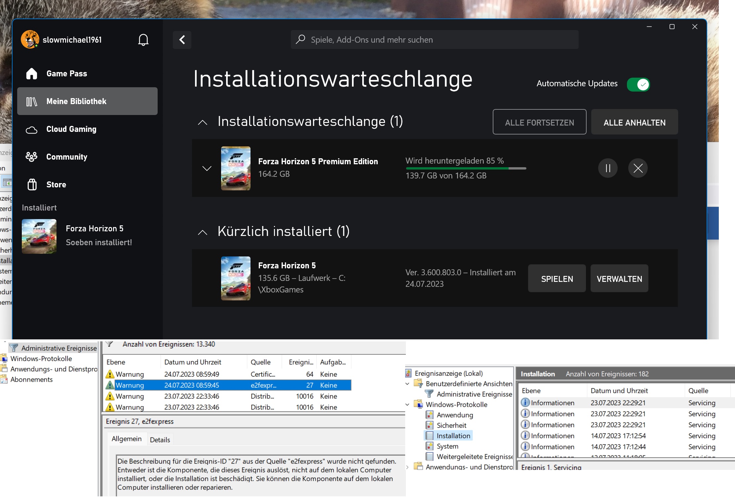Click the back arrow button

[x=182, y=40]
